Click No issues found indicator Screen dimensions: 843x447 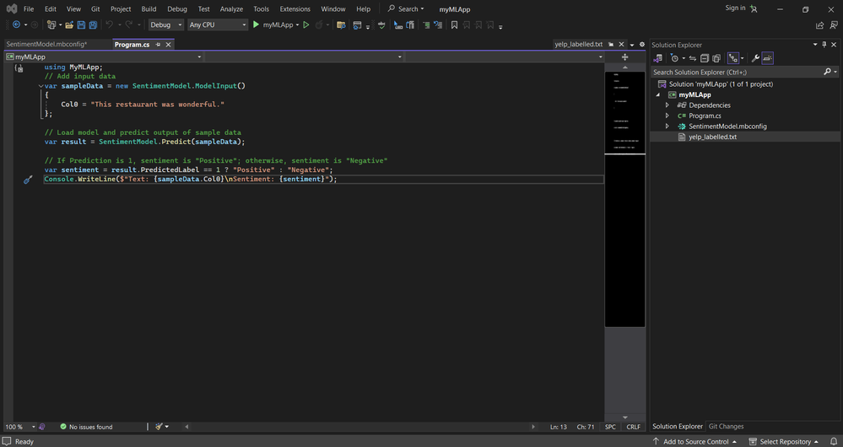86,427
